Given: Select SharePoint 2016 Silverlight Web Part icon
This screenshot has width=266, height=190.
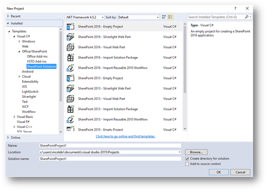Looking at the screenshot, I should [x=70, y=37].
